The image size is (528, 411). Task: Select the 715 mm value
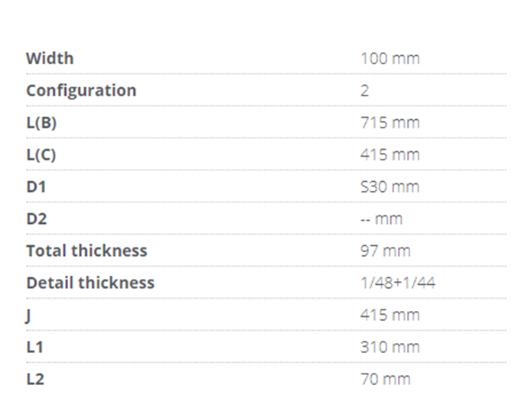[389, 122]
